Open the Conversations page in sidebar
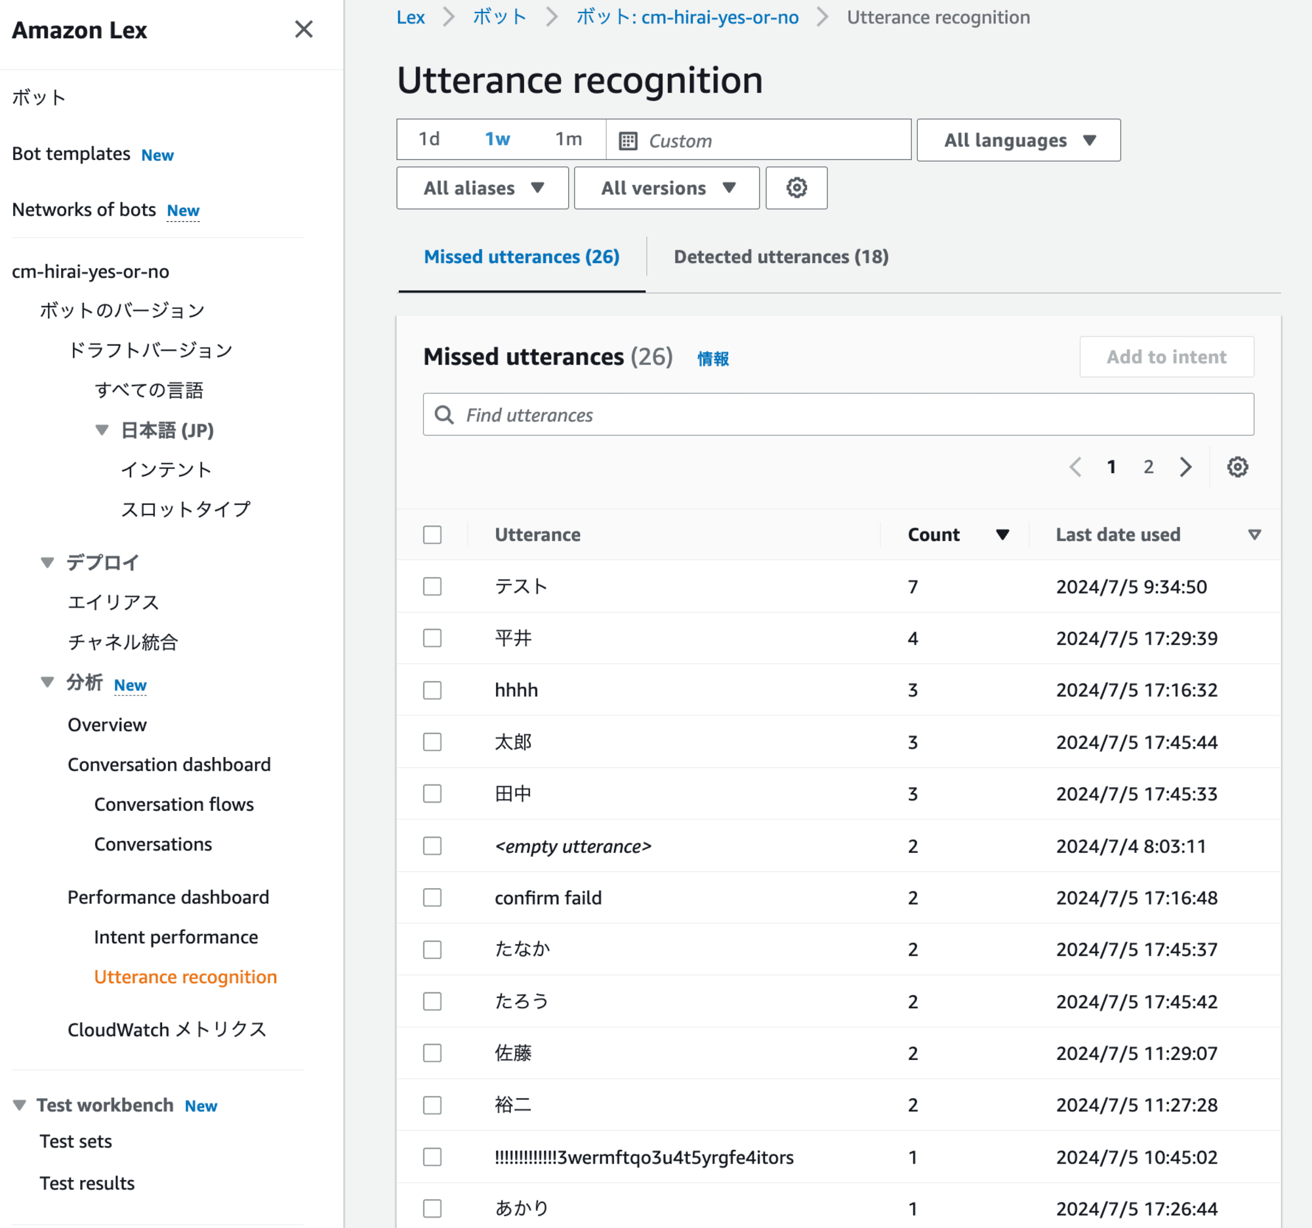 click(x=153, y=845)
